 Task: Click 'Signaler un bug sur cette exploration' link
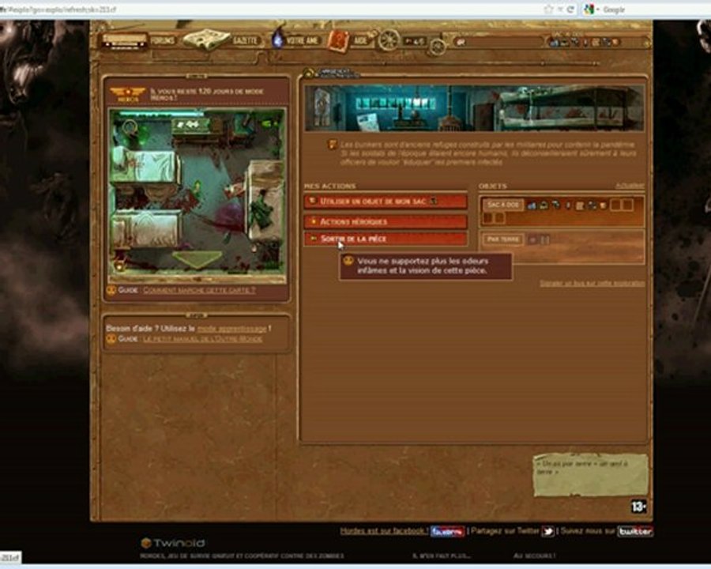[592, 283]
